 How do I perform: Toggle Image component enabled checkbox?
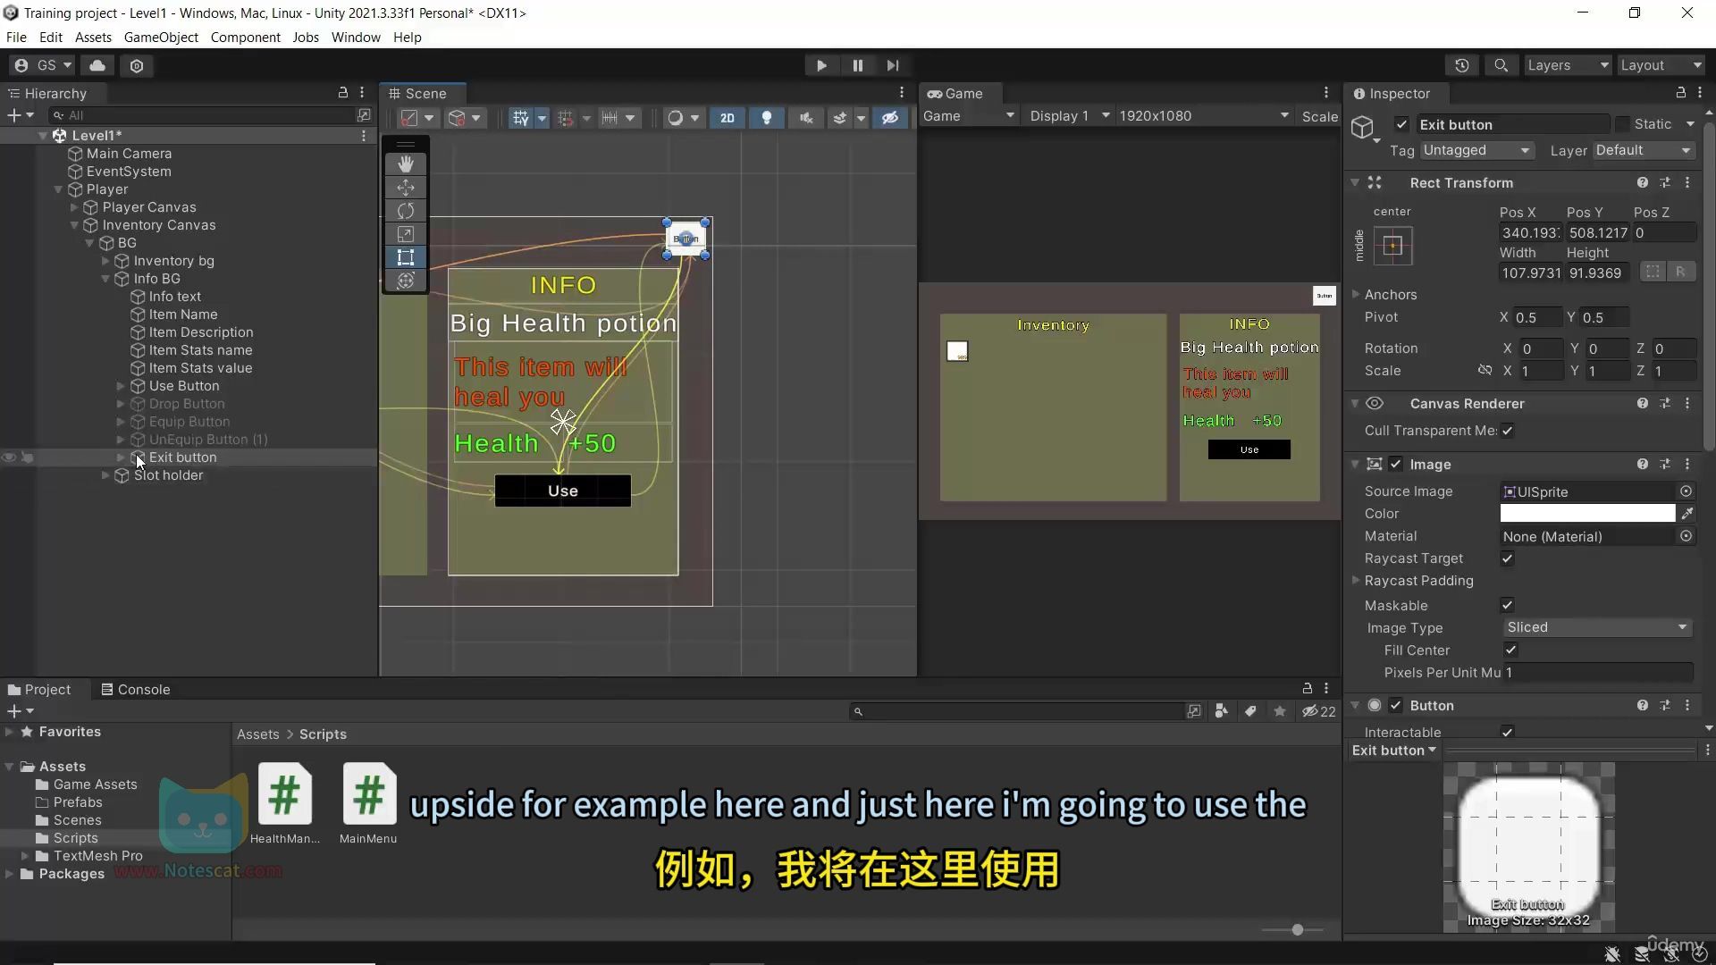coord(1396,465)
